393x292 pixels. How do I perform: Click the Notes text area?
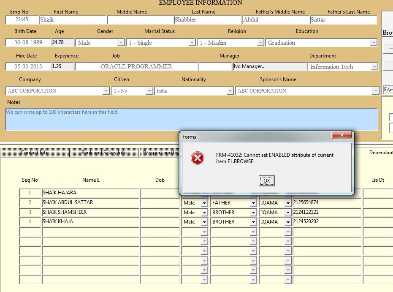coord(191,119)
